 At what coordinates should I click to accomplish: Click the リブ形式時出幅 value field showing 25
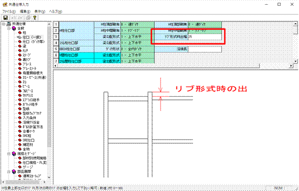tap(205, 37)
